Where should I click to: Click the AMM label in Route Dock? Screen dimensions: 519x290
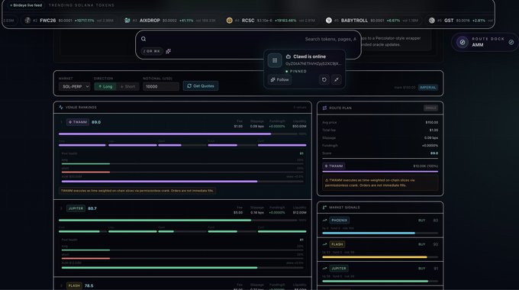(x=477, y=45)
